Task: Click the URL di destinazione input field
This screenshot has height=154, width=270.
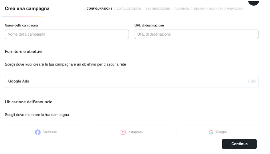Action: 197,34
